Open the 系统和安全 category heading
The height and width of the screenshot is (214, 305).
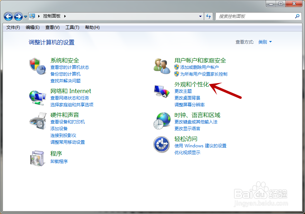65,60
